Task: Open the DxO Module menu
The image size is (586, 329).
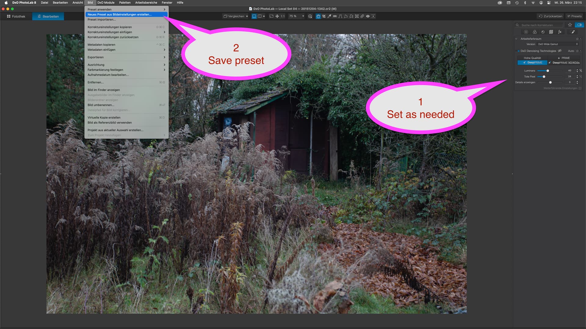Action: click(x=106, y=2)
